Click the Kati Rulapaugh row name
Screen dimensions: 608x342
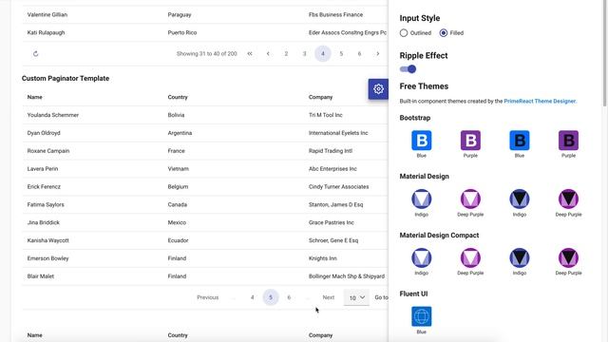[x=47, y=32]
